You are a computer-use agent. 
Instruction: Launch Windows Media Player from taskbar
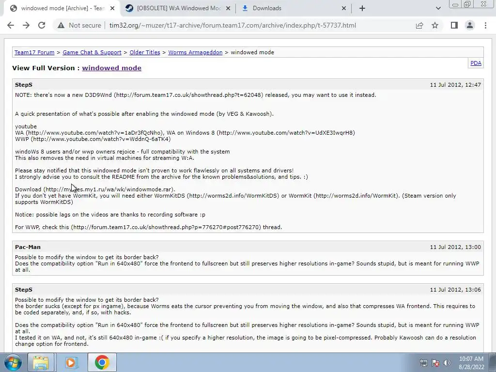pyautogui.click(x=72, y=362)
